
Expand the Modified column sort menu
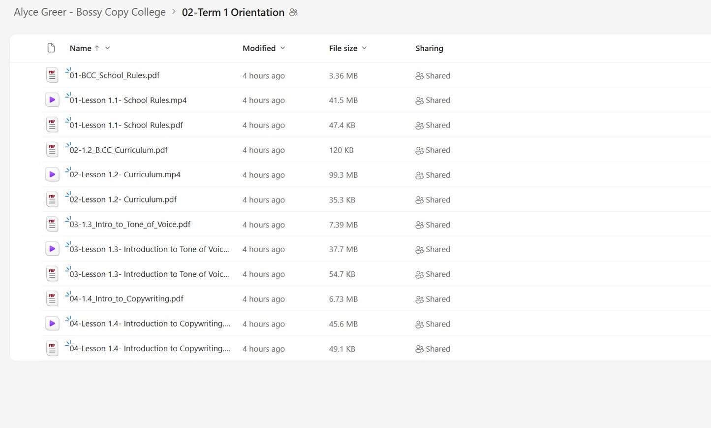(x=283, y=48)
